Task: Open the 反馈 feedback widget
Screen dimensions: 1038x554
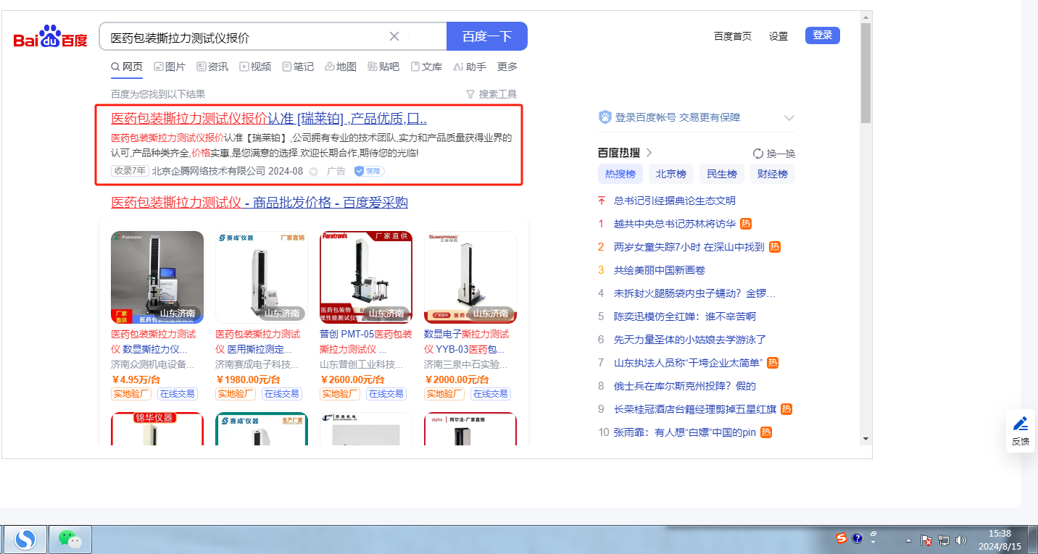Action: click(1021, 431)
